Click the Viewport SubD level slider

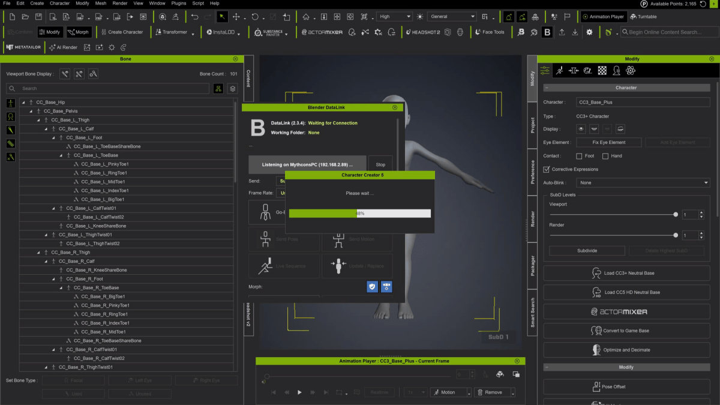[x=613, y=214]
